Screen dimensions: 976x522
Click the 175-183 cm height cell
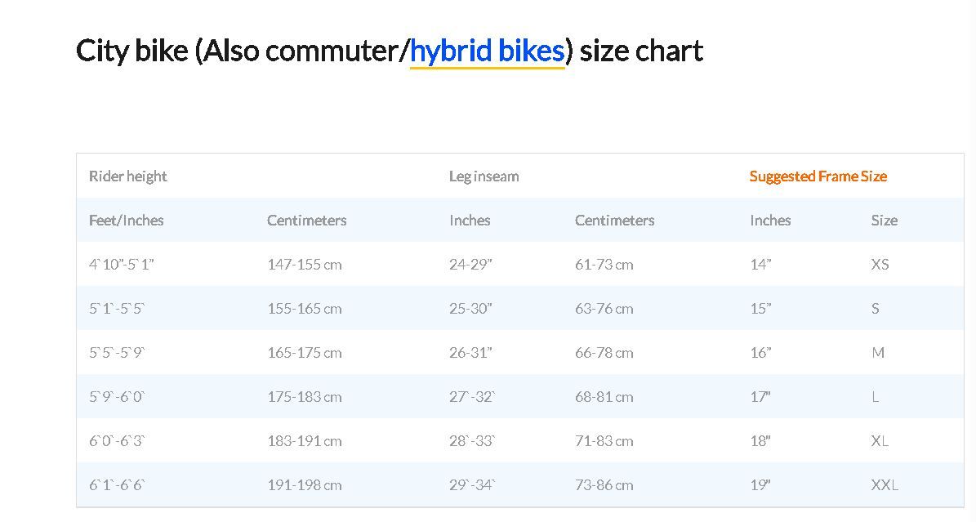pyautogui.click(x=305, y=397)
